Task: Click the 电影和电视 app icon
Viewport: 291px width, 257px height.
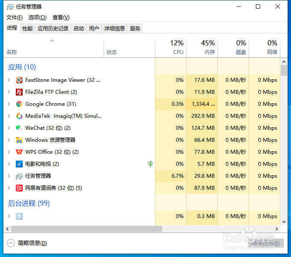Action: click(x=19, y=164)
